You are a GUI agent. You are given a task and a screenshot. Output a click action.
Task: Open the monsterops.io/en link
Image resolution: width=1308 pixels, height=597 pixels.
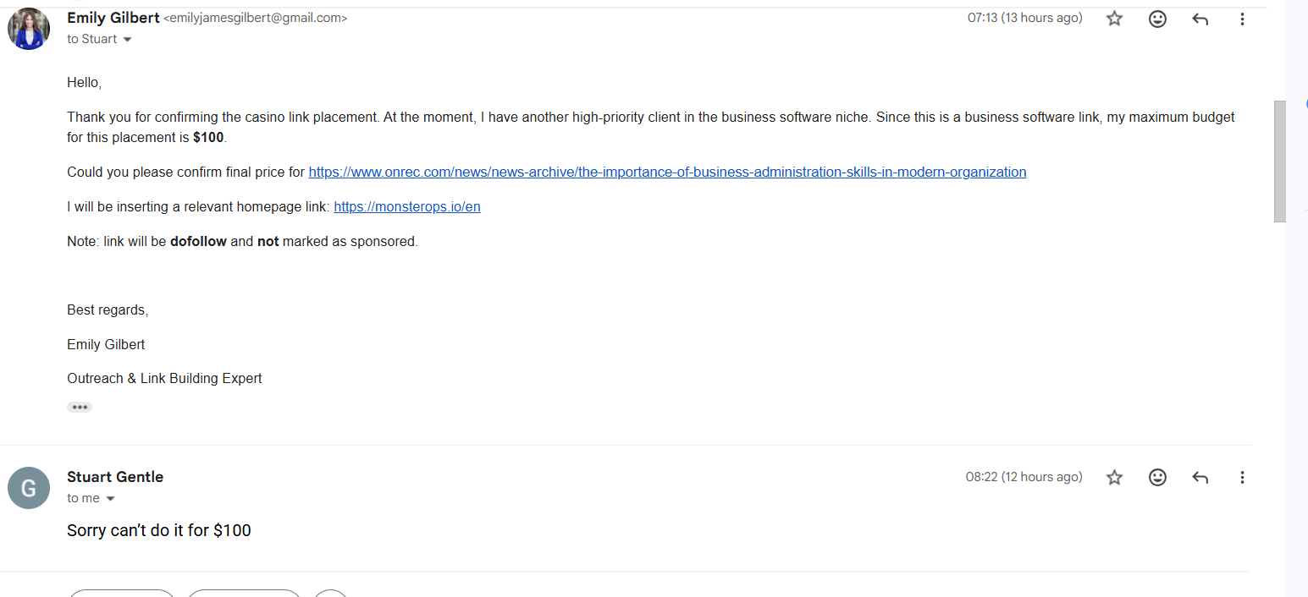click(407, 206)
